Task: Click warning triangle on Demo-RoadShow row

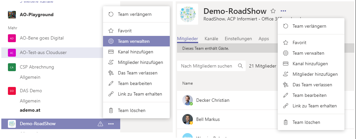Action: point(100,124)
